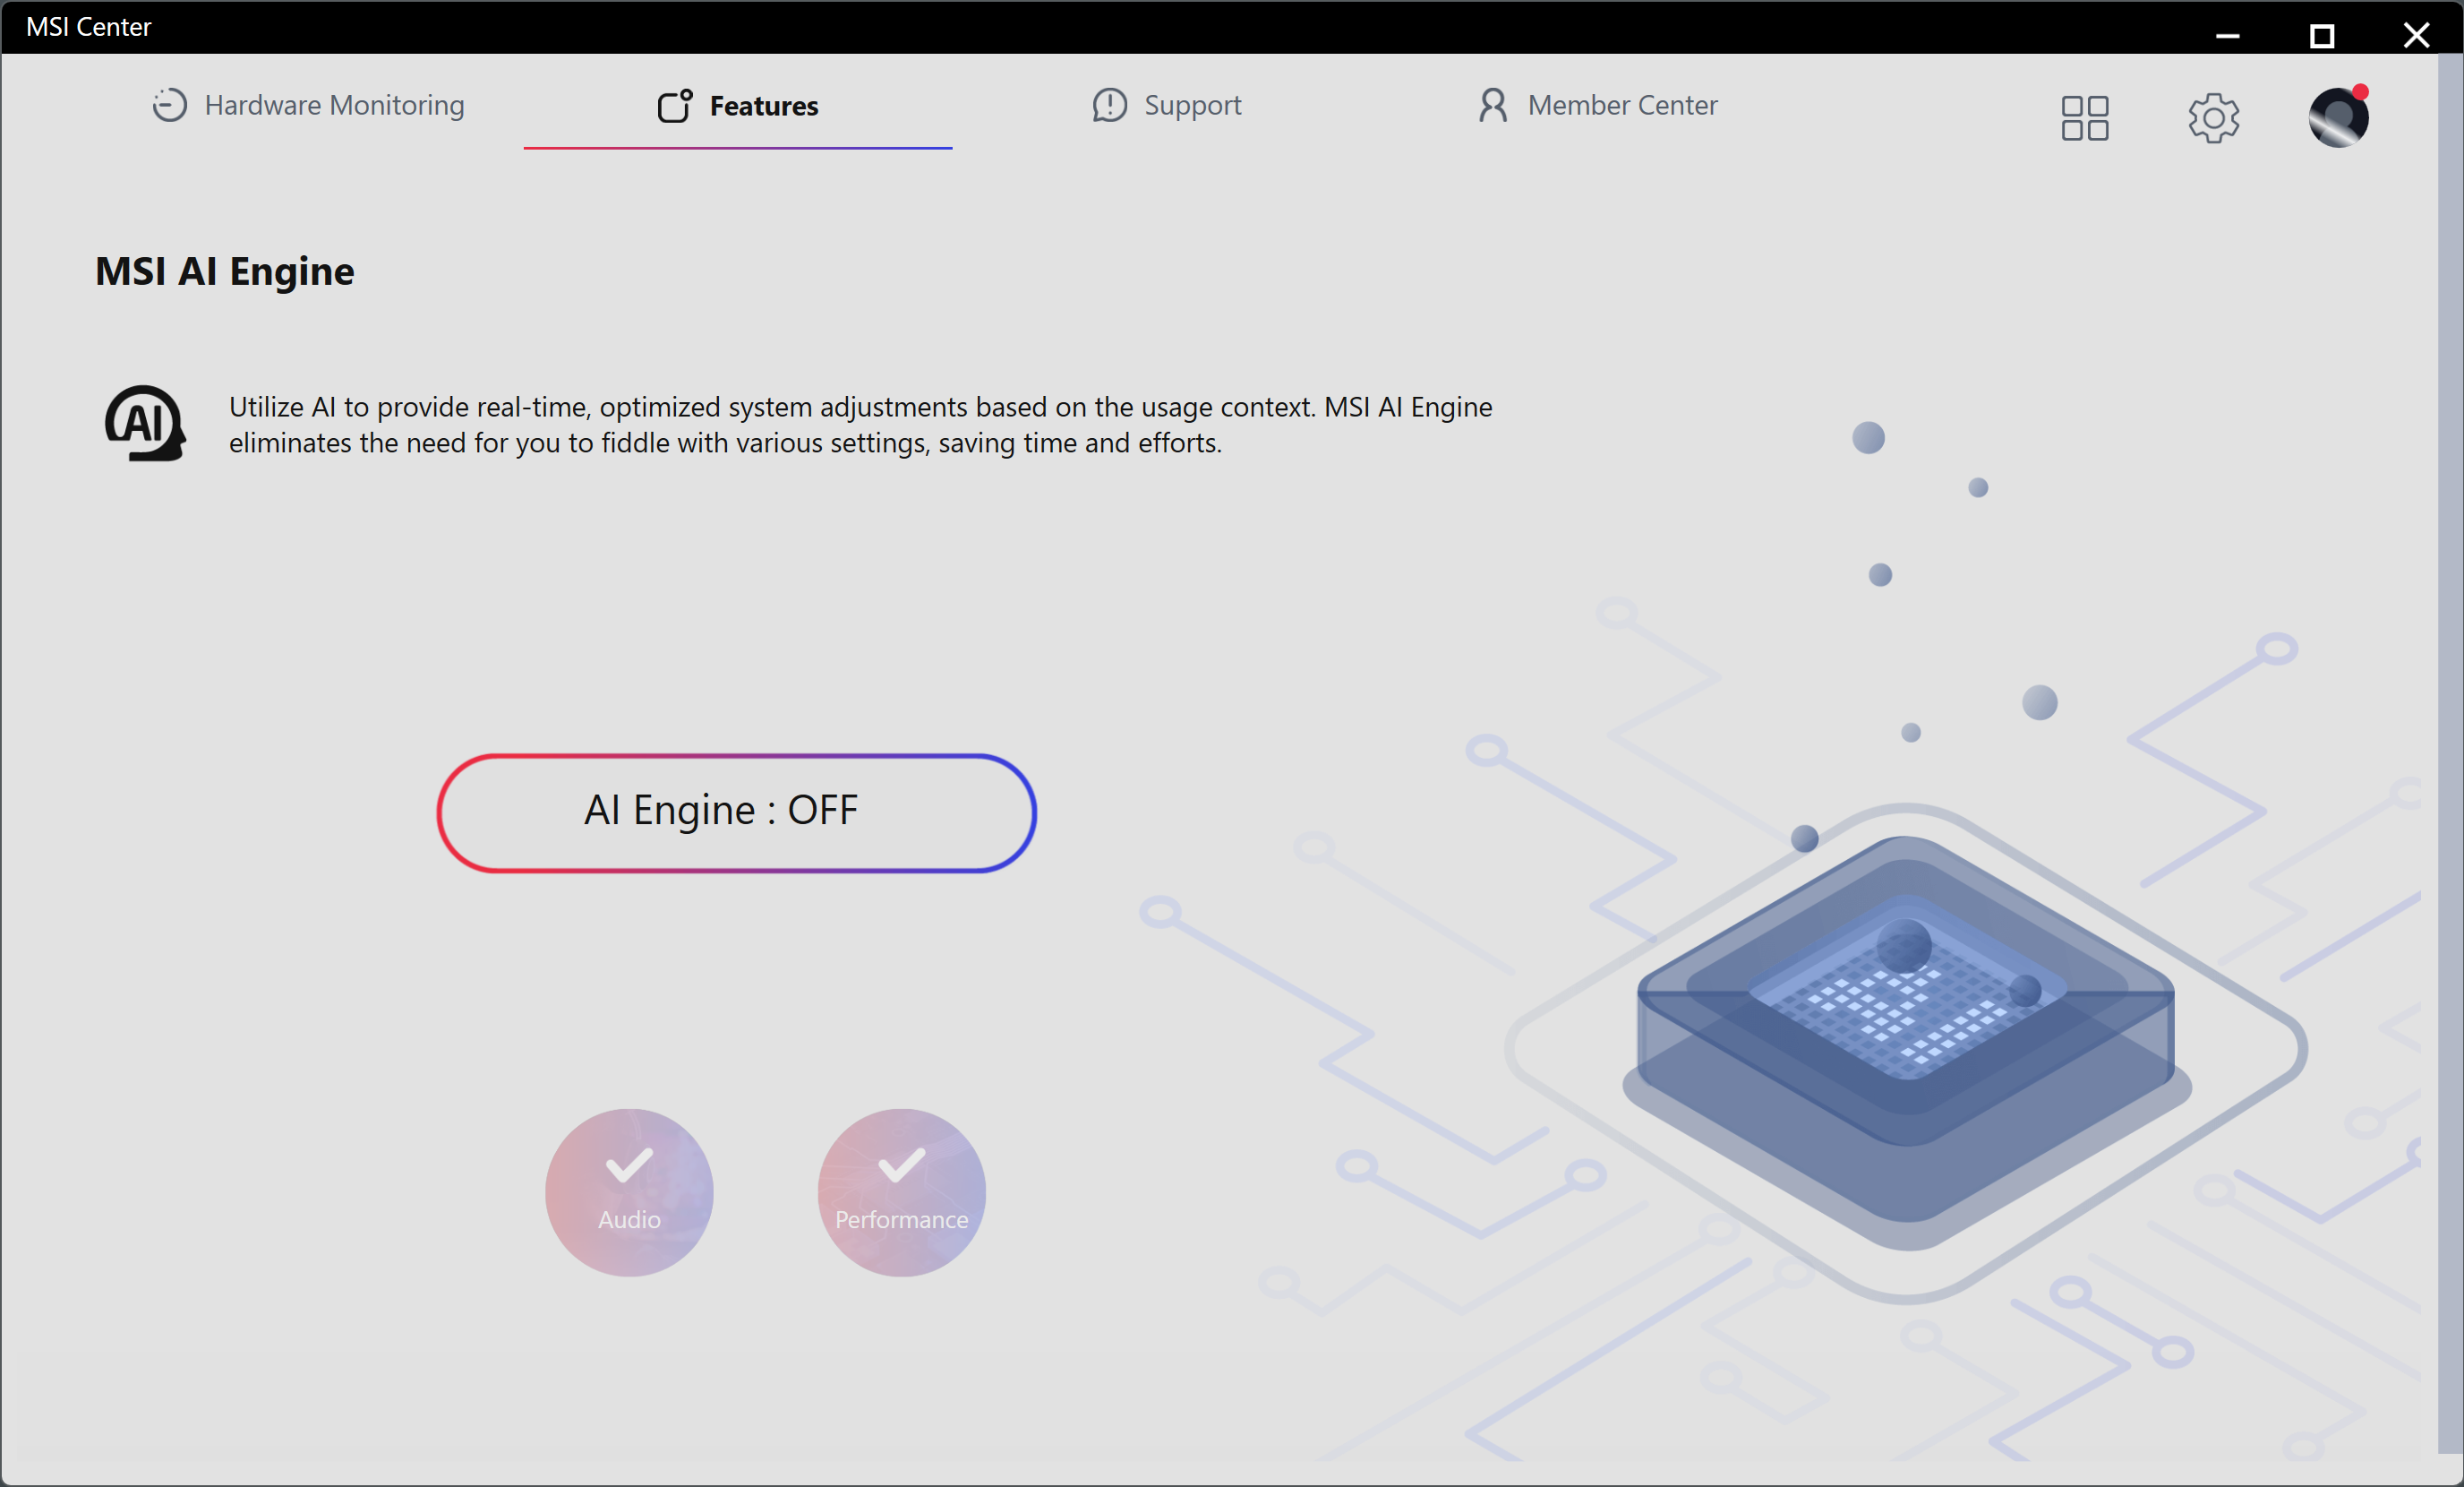Image resolution: width=2464 pixels, height=1487 pixels.
Task: Click the AI Engine description paragraph
Action: click(860, 425)
